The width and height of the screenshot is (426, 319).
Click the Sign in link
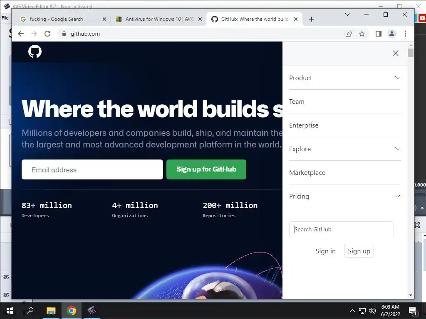coord(325,251)
